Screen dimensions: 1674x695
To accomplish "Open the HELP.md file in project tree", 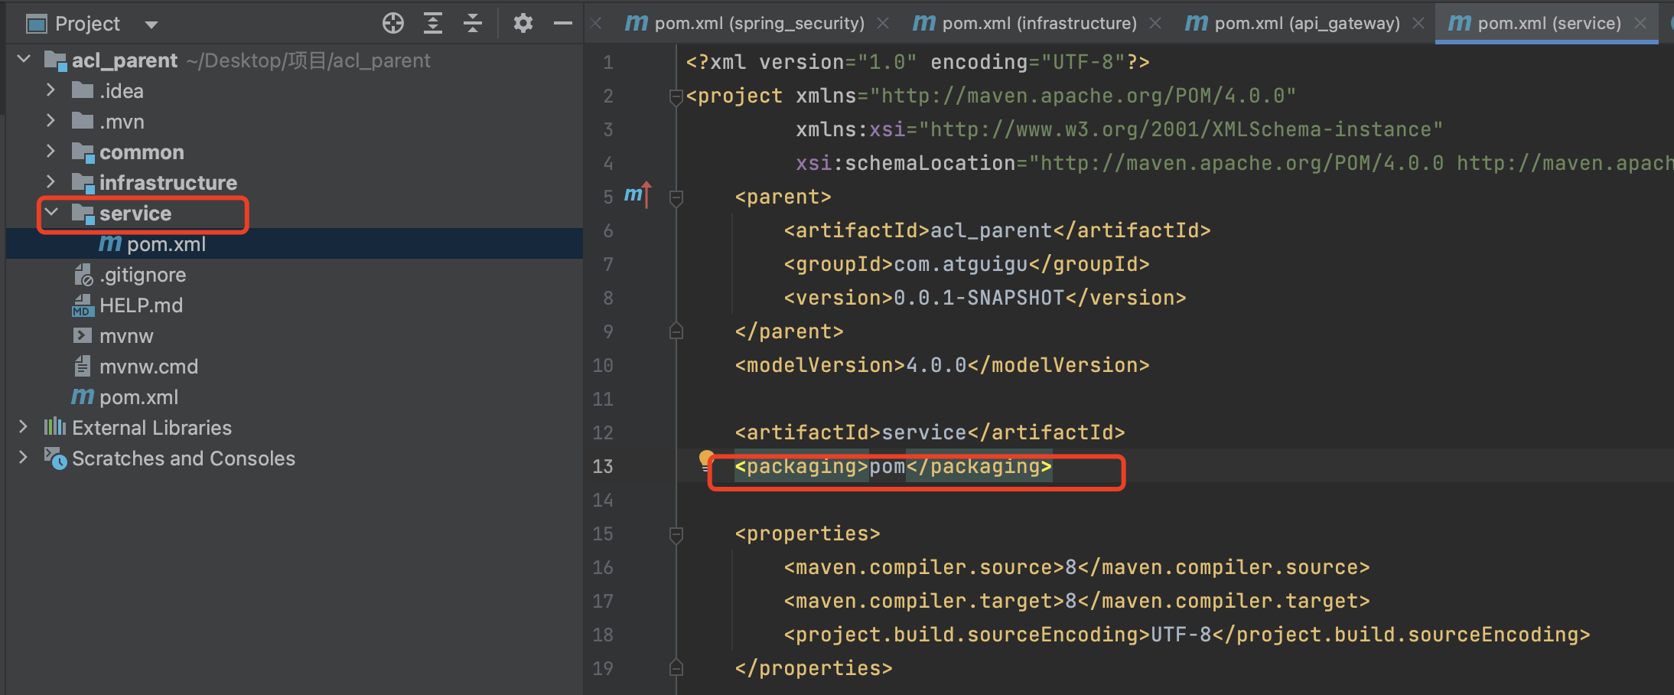I will (141, 305).
